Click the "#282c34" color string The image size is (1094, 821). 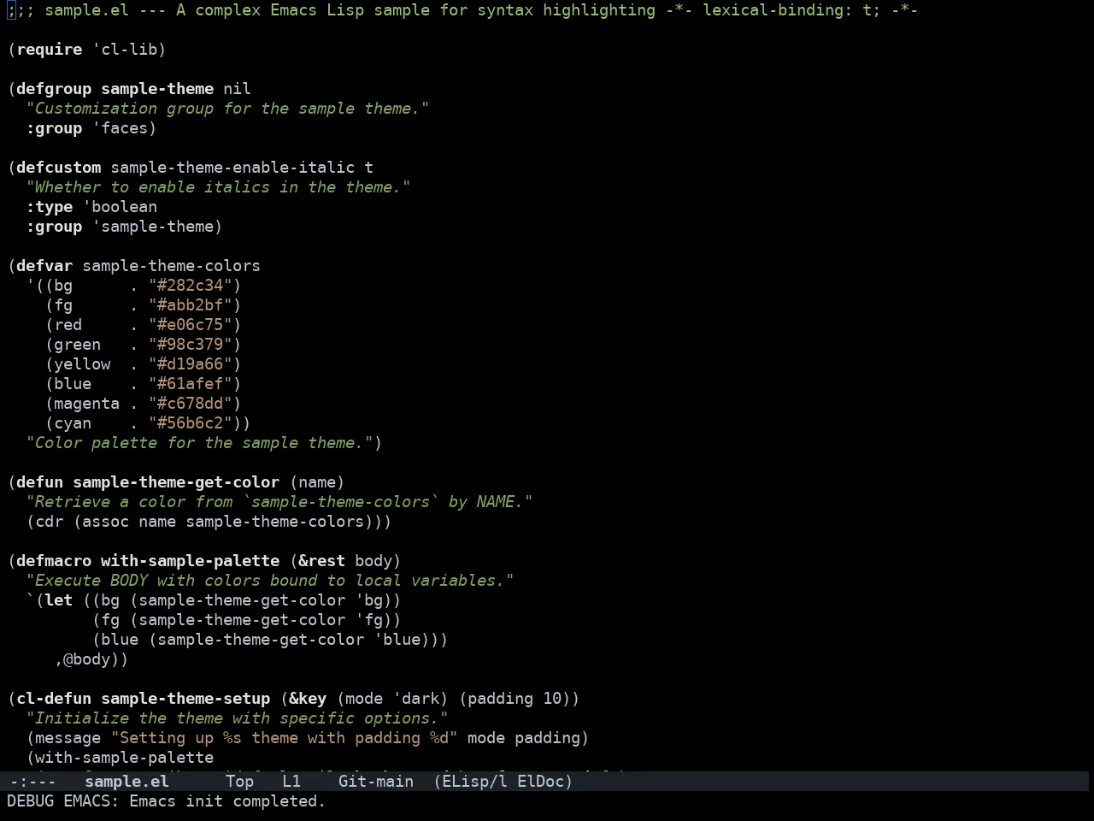point(190,286)
